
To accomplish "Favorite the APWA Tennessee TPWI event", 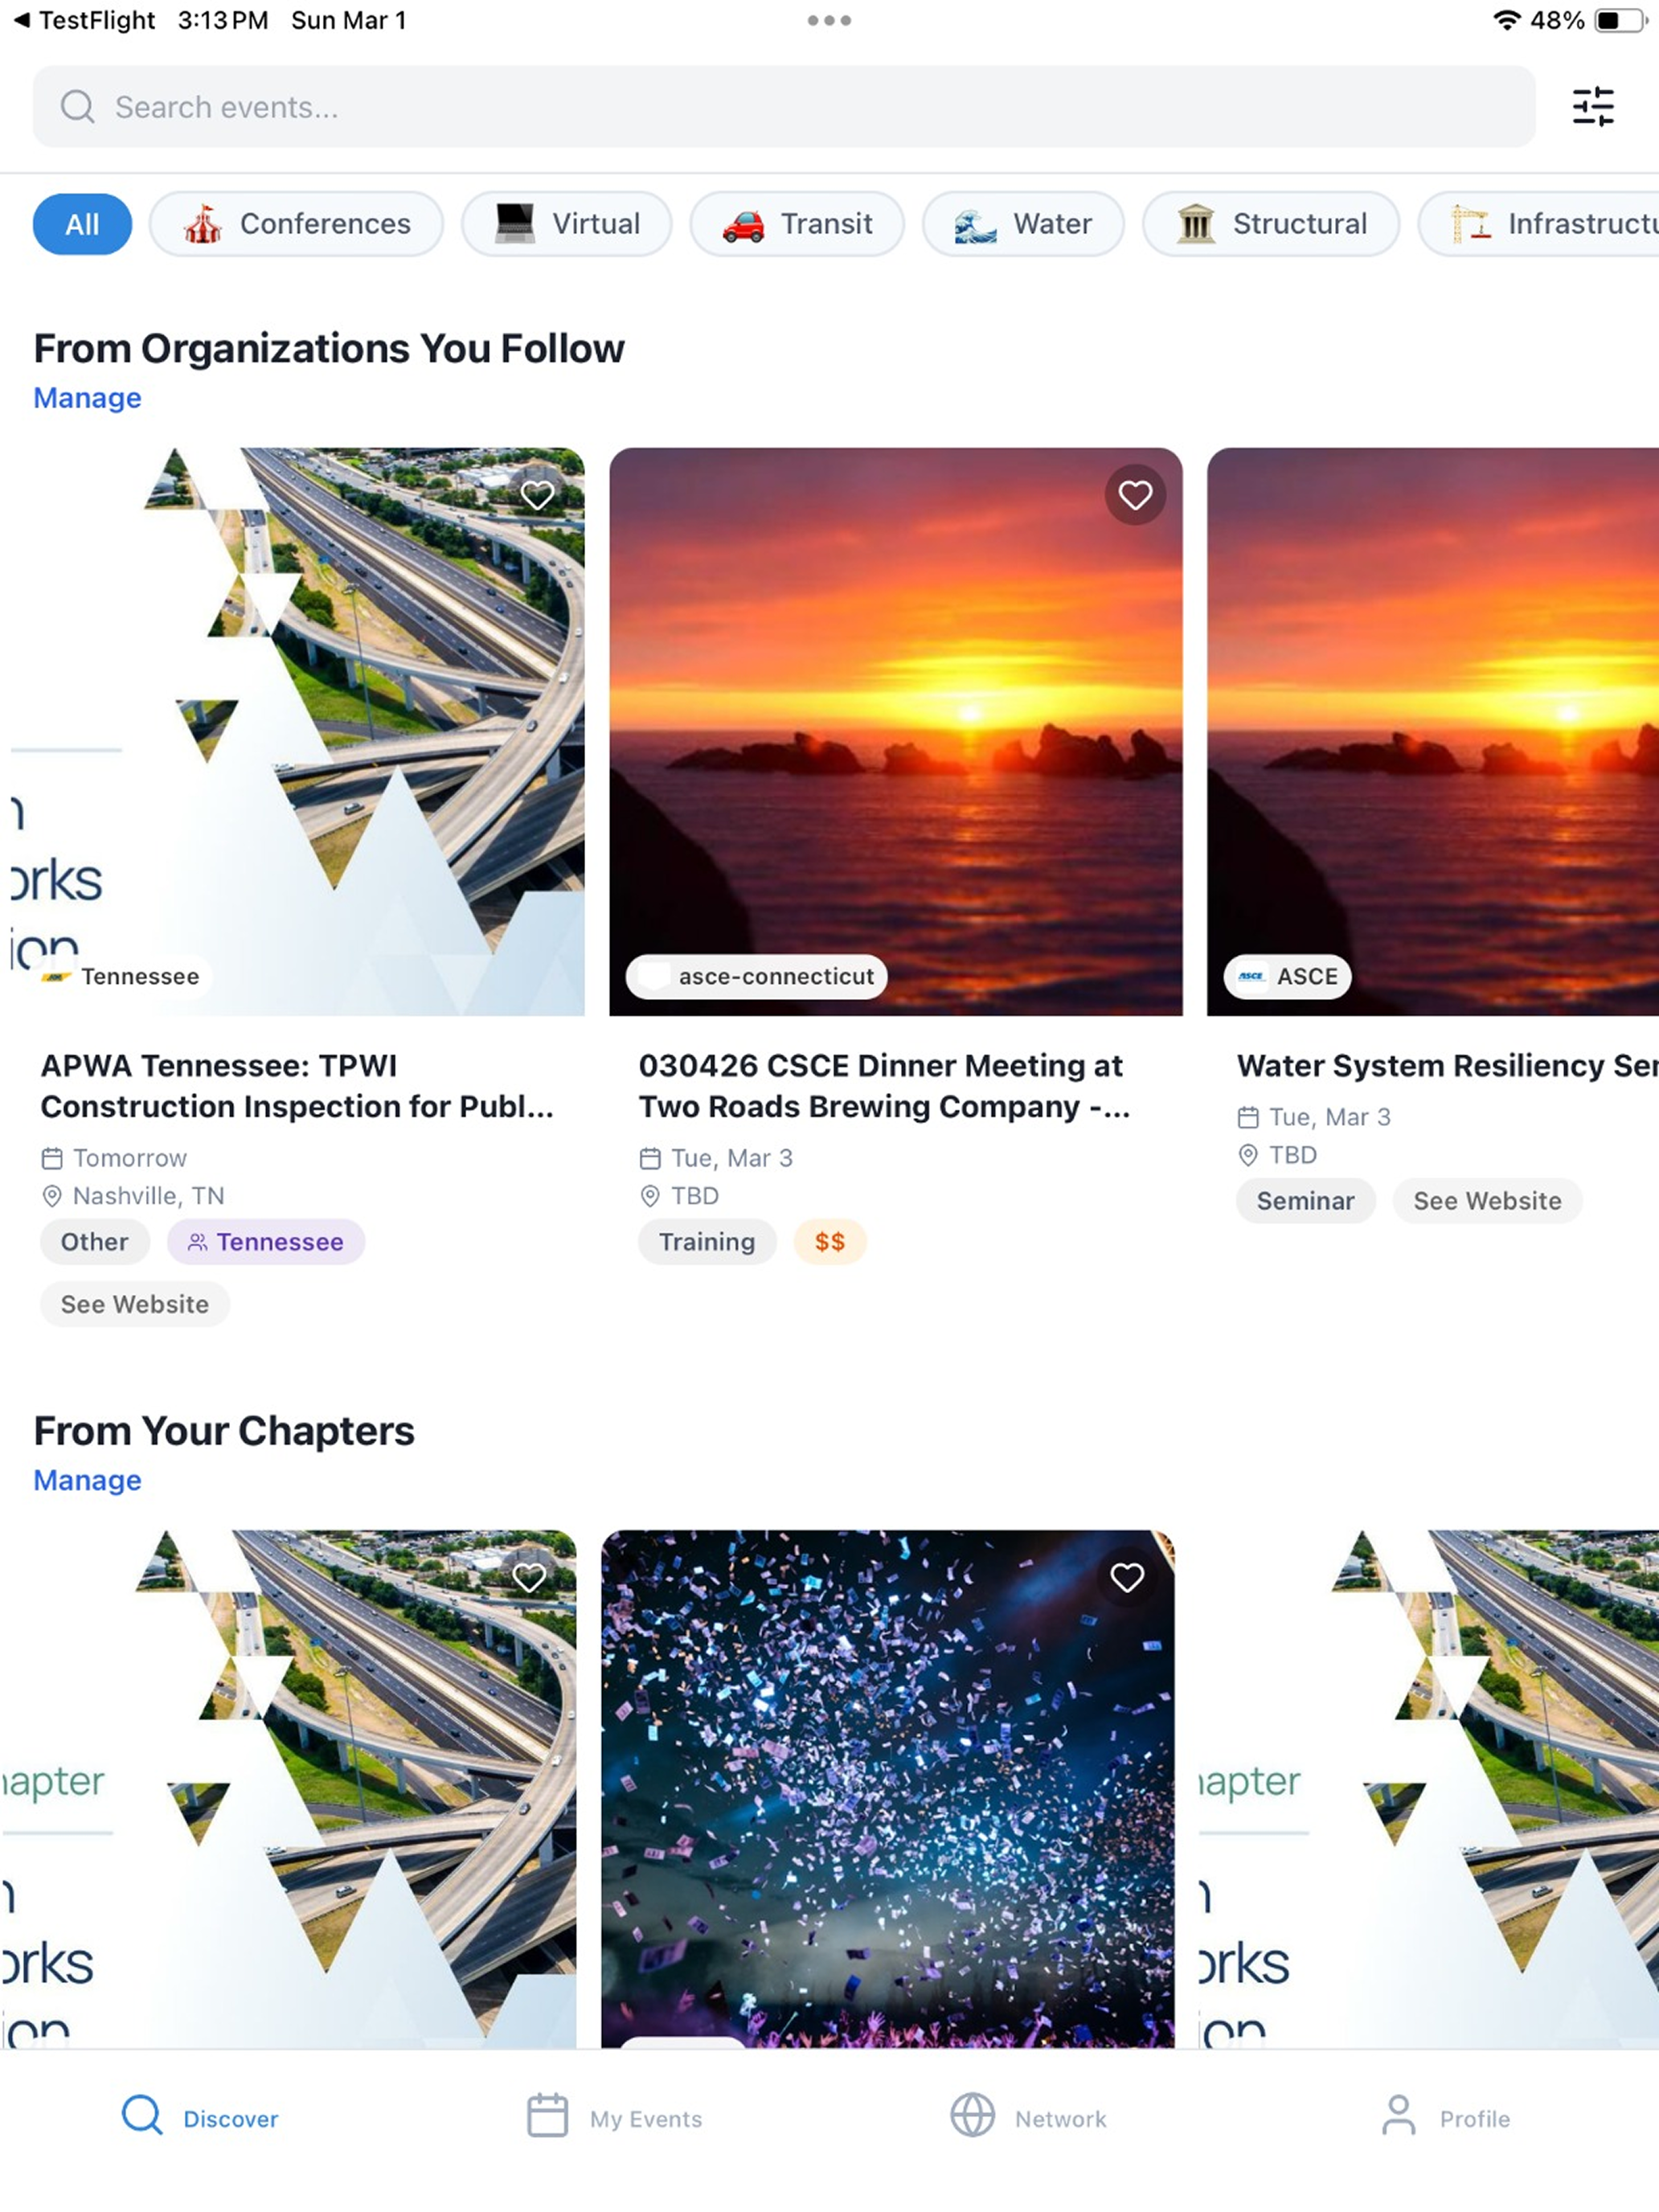I will click(537, 495).
